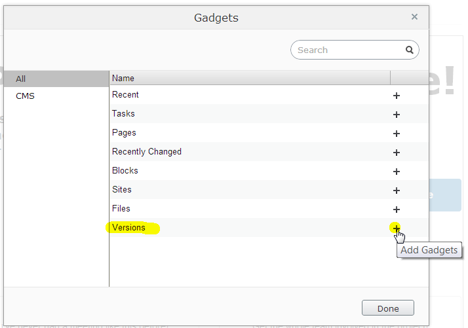
Task: Click the plus icon beside Sites
Action: point(396,191)
